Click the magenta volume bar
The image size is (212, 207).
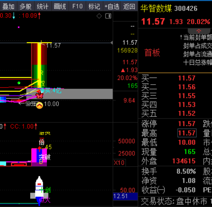39,157
